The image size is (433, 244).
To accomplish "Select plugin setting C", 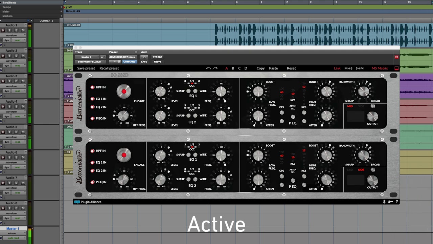I will [x=239, y=68].
